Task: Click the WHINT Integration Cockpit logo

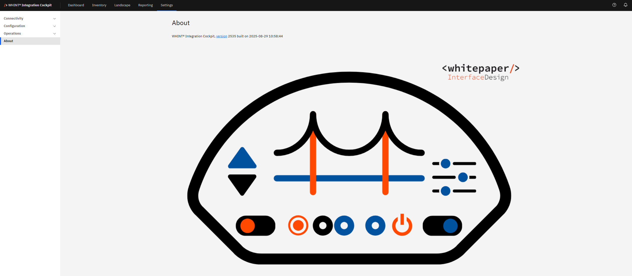Action: (x=28, y=5)
